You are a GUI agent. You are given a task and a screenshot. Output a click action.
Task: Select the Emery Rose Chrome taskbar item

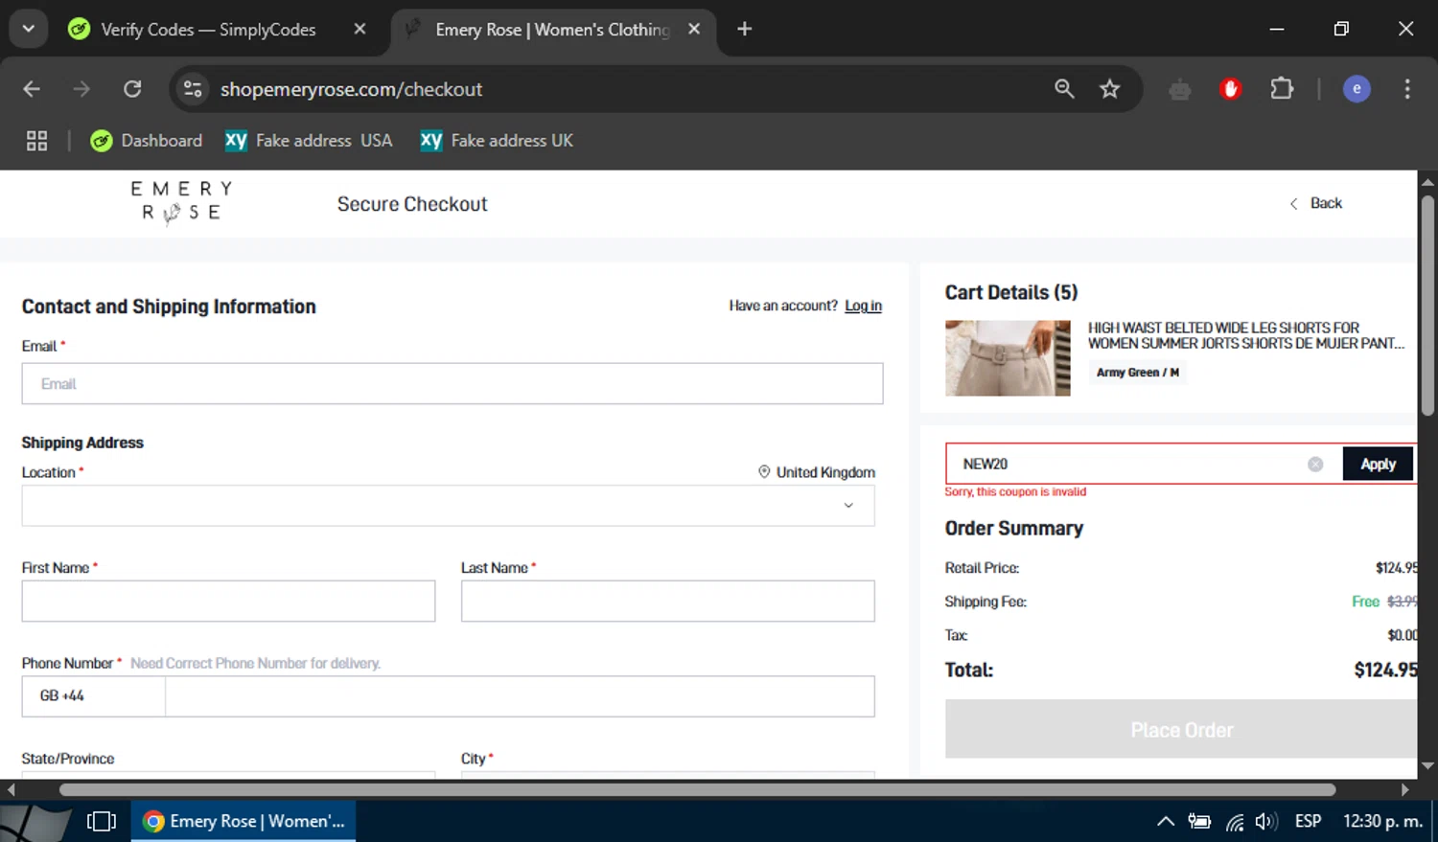244,822
